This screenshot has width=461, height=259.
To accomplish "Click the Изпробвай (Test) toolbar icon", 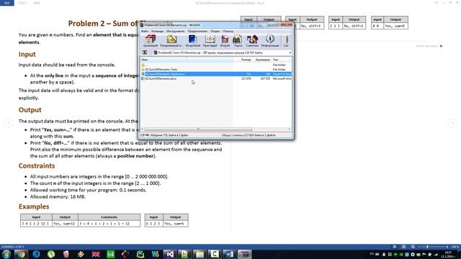I will coord(192,41).
